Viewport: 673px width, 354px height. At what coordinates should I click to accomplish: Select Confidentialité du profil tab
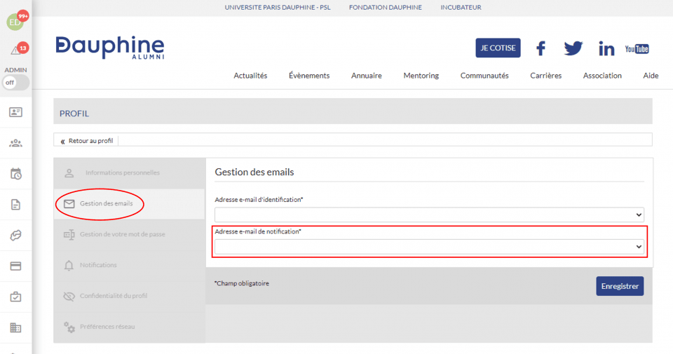click(130, 296)
